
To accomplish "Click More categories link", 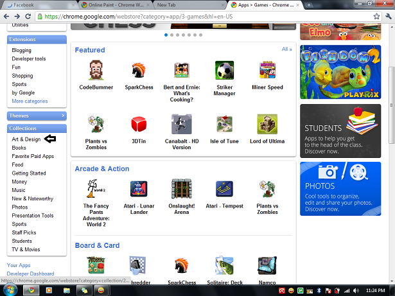I will tap(30, 101).
